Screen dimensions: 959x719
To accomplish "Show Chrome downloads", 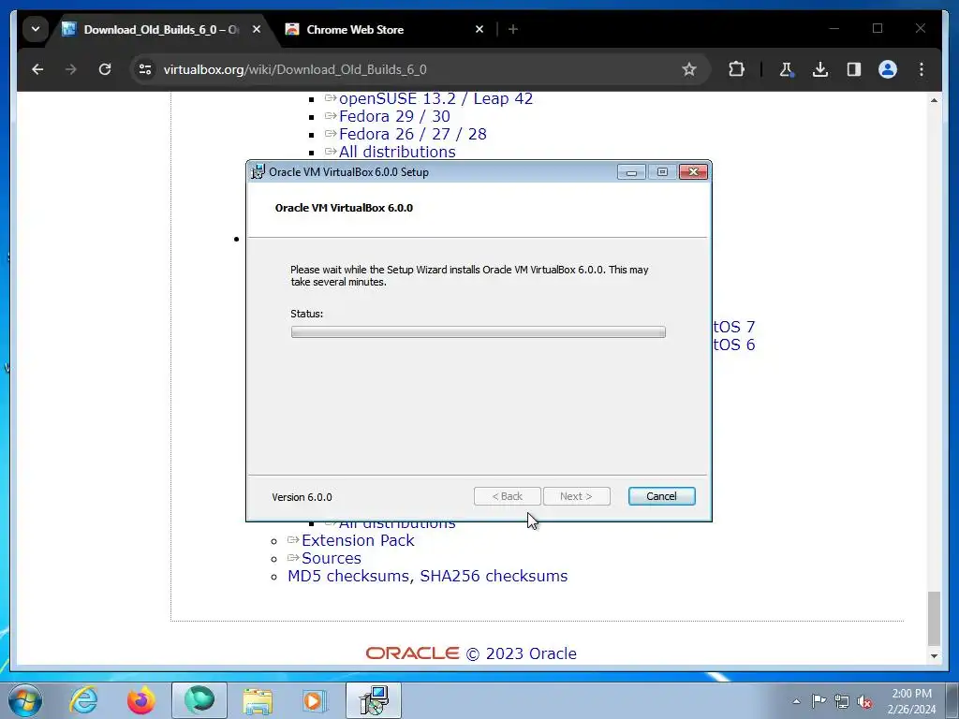I will coord(820,69).
